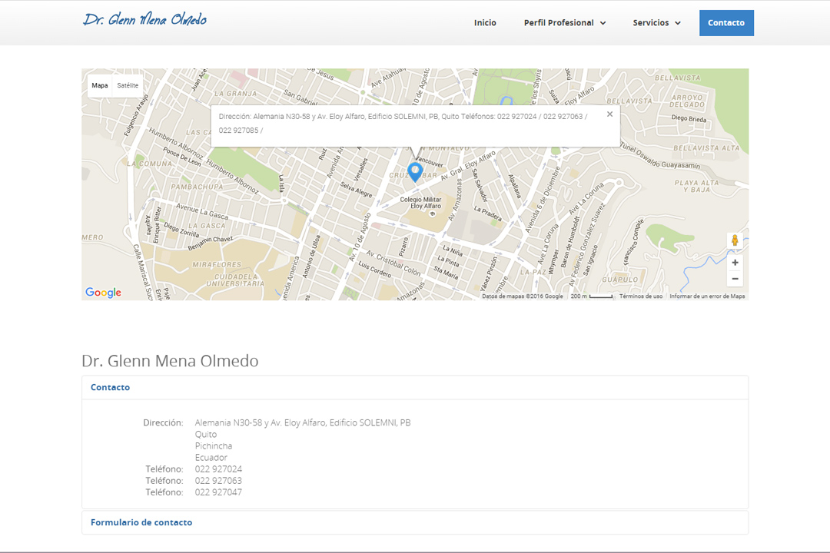Screen dimensions: 830x553
Task: Zoom out the map with minus button
Action: tap(735, 279)
